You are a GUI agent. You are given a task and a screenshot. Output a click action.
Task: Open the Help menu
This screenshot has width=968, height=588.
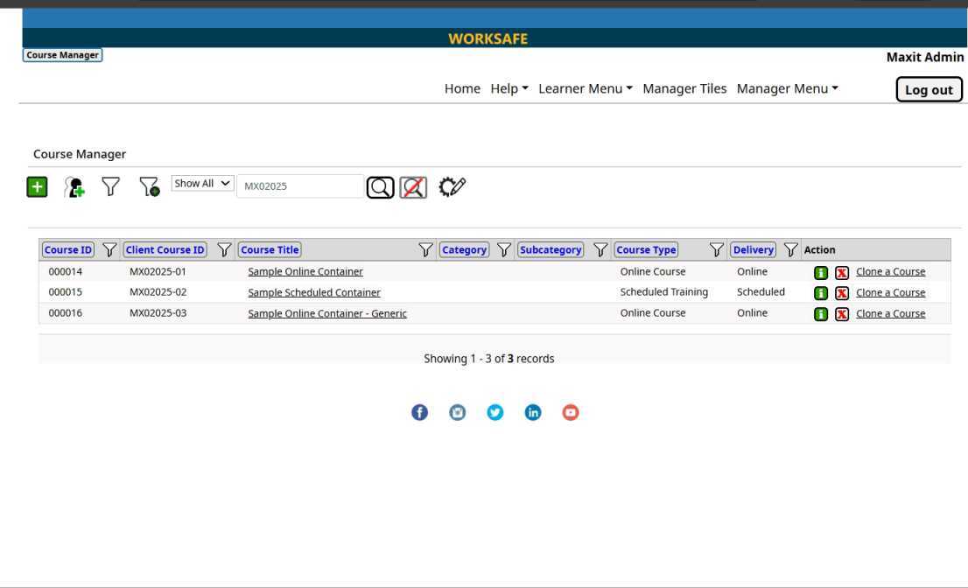[x=509, y=88]
